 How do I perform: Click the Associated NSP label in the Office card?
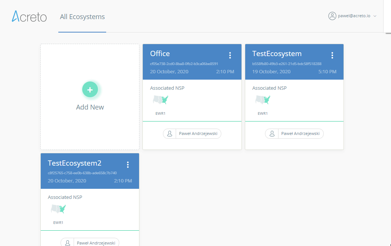(x=167, y=88)
